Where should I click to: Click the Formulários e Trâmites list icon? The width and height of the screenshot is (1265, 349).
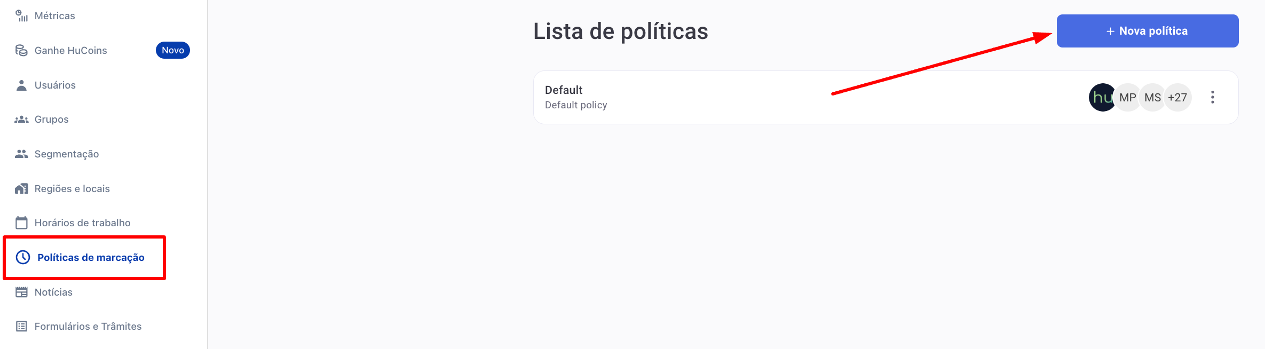[21, 326]
